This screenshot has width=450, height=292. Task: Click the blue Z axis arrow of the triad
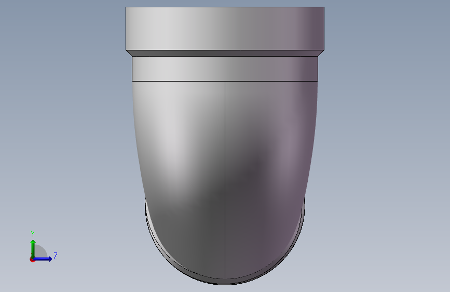click(x=43, y=259)
